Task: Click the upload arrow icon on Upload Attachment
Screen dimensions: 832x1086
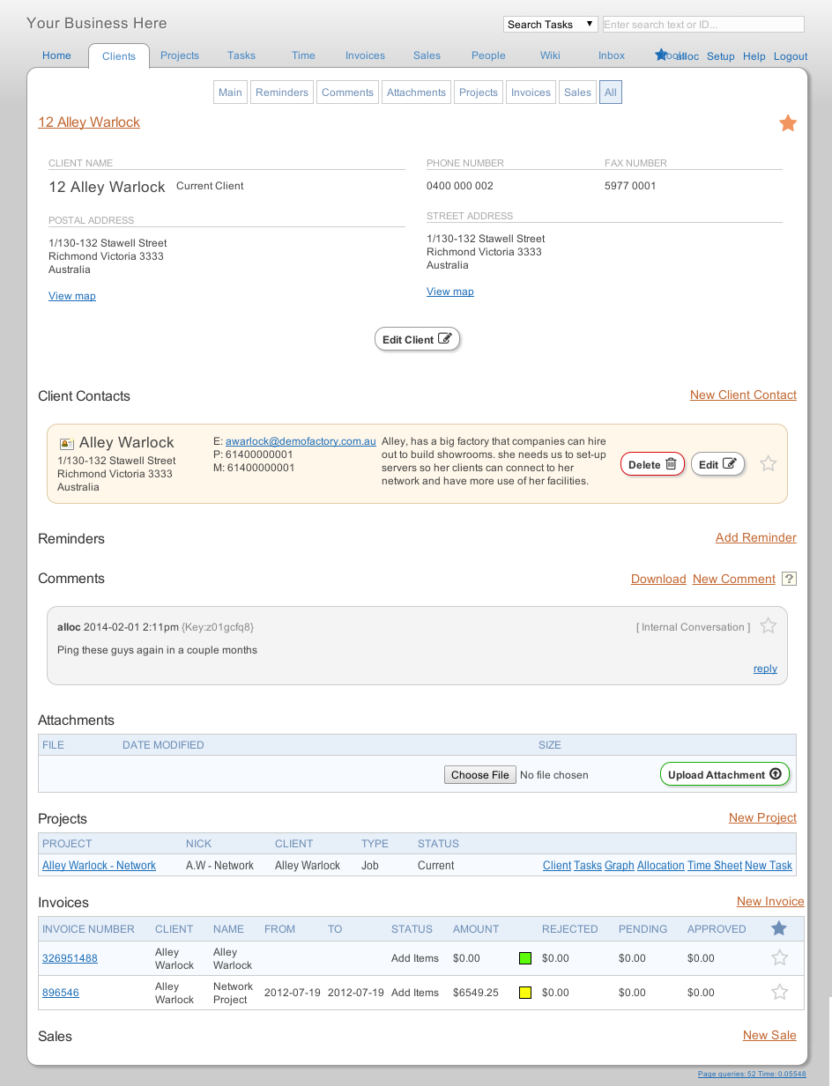Action: pos(774,773)
